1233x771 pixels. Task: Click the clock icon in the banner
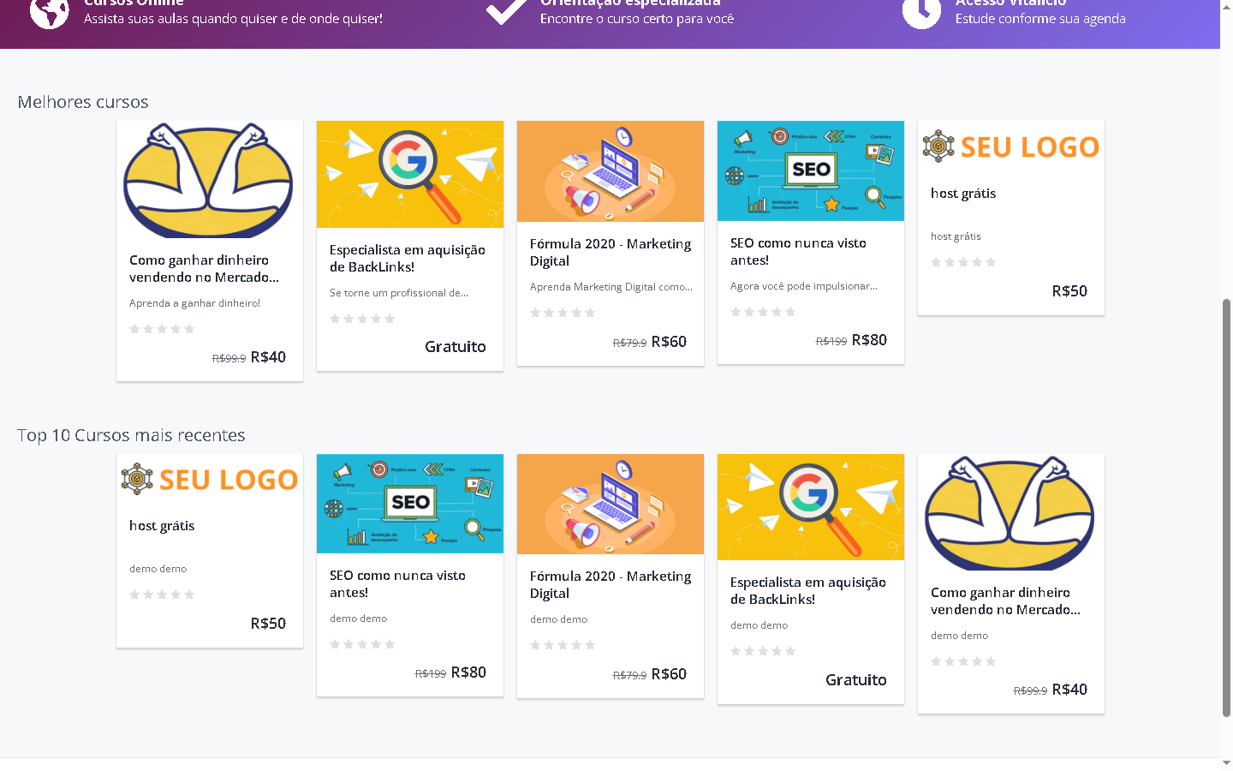coord(921,12)
